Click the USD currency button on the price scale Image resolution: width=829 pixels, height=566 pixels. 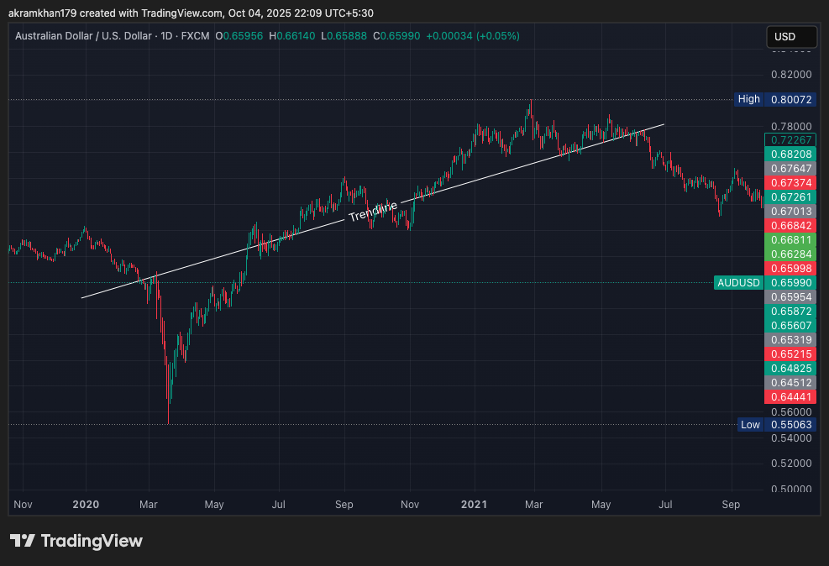coord(790,37)
